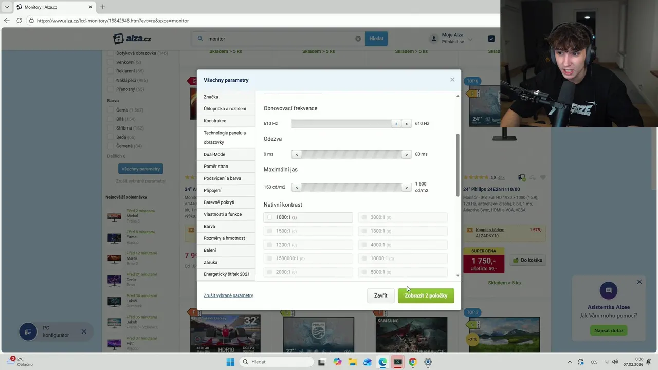
Task: Click Zobrazit 2 položky button
Action: (x=426, y=295)
